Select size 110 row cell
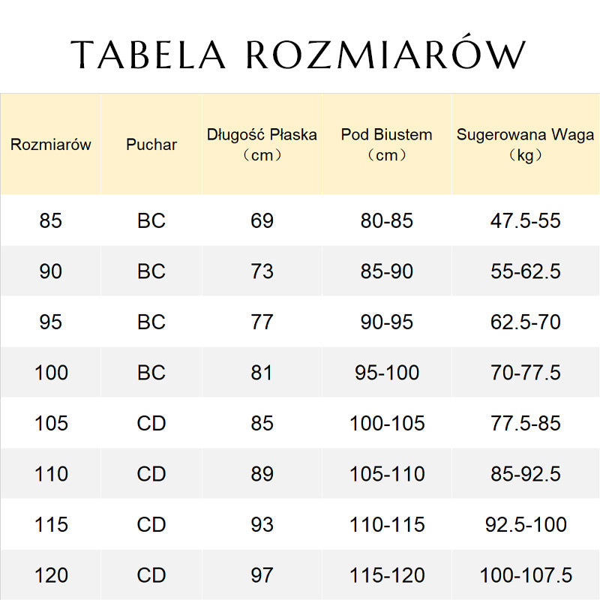600x600 pixels. tap(51, 474)
